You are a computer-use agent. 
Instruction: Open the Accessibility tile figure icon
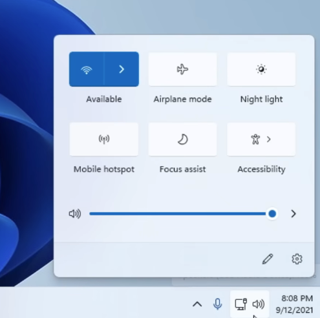click(x=255, y=139)
